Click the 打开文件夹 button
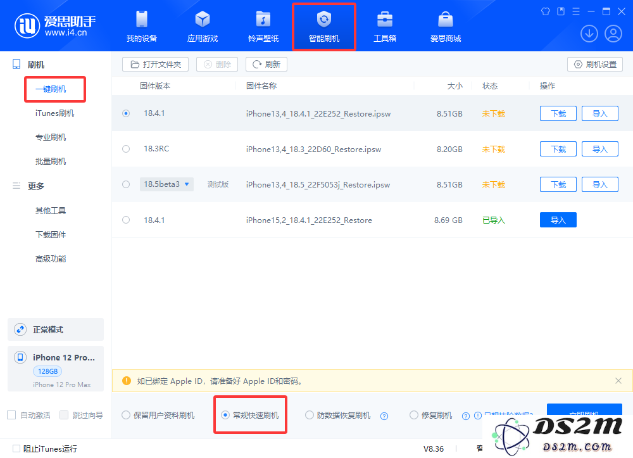 coord(156,64)
